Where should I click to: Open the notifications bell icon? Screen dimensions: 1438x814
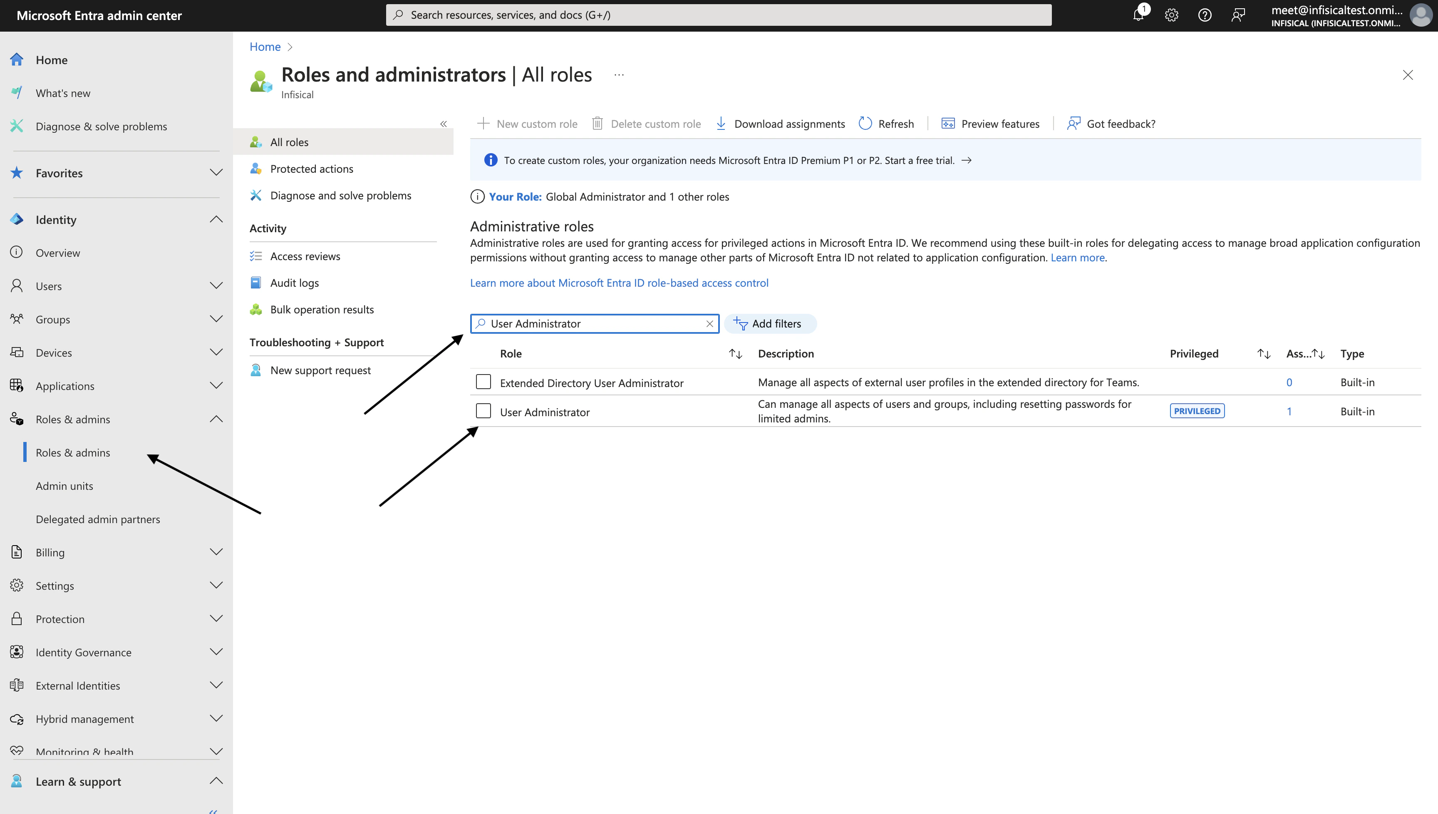[x=1138, y=15]
